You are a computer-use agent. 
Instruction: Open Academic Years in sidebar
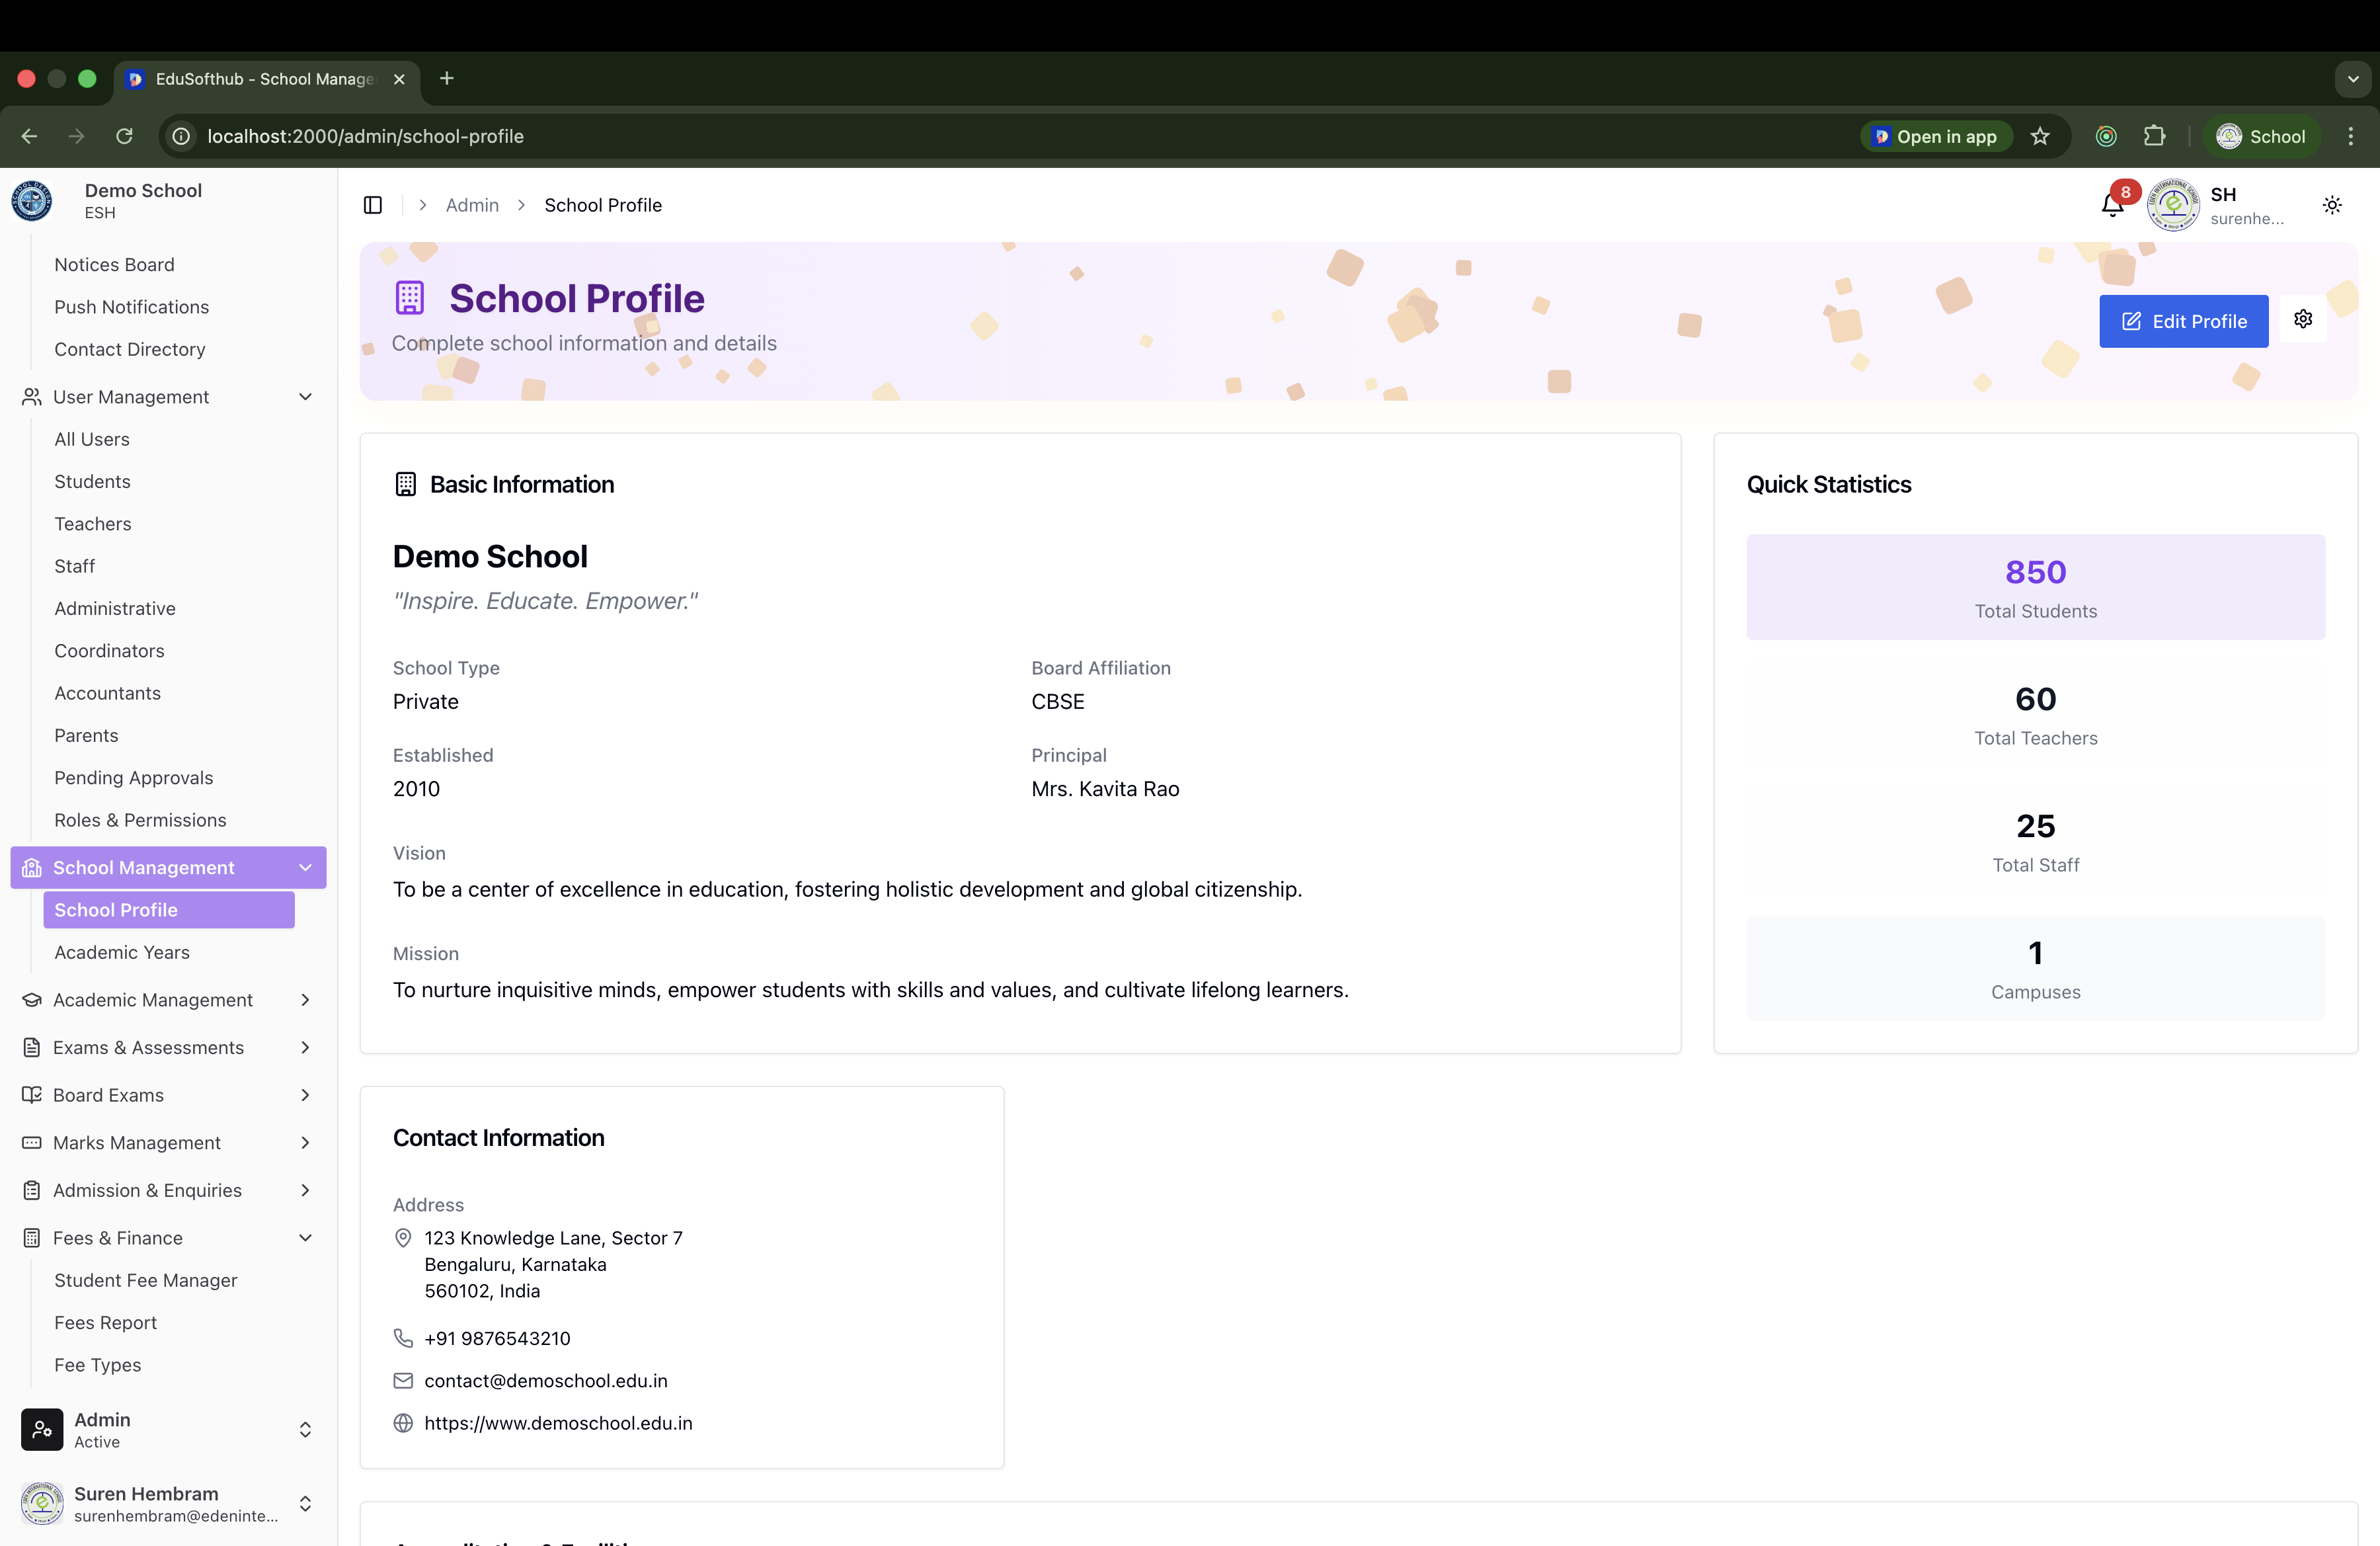pos(122,952)
